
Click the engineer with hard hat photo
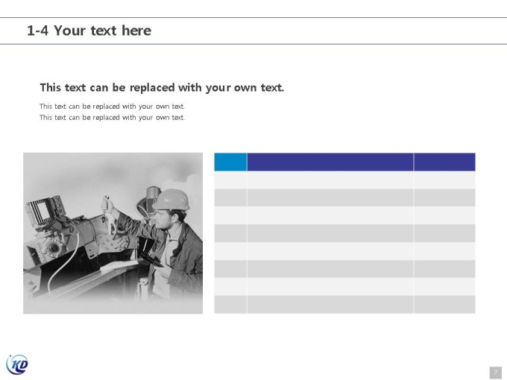click(113, 233)
